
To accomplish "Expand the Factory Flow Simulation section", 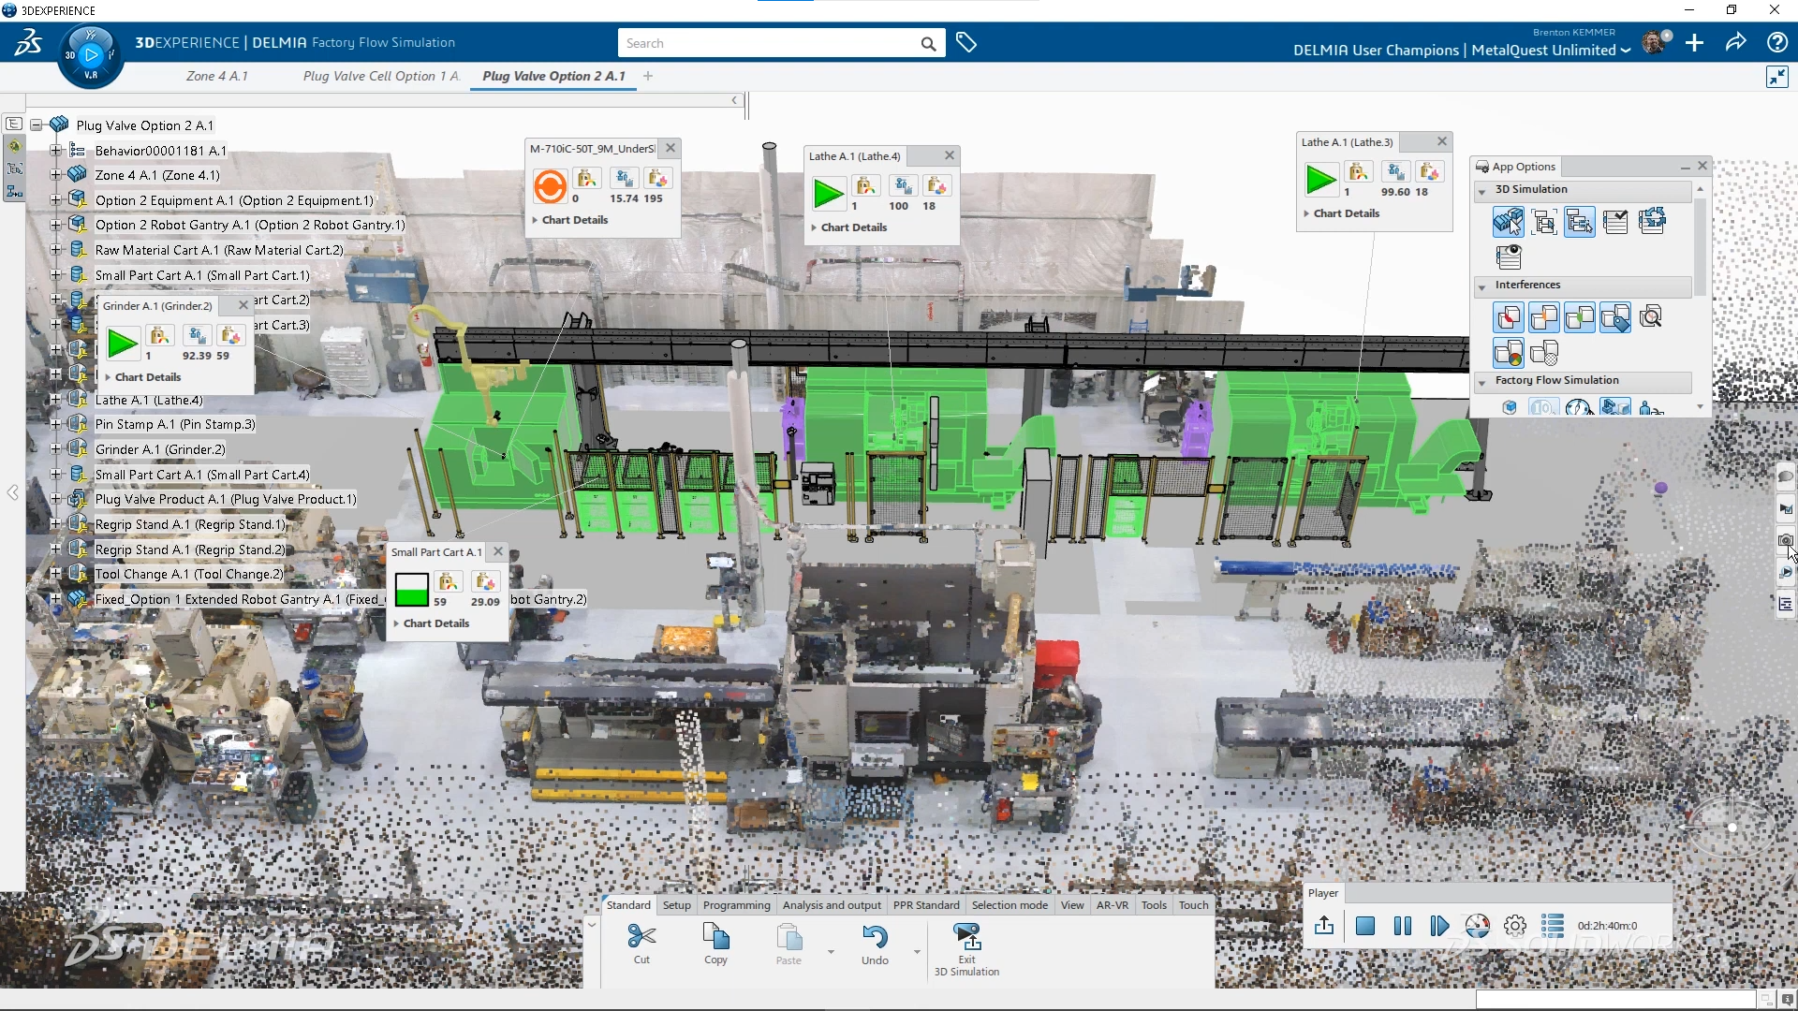I will (1482, 381).
